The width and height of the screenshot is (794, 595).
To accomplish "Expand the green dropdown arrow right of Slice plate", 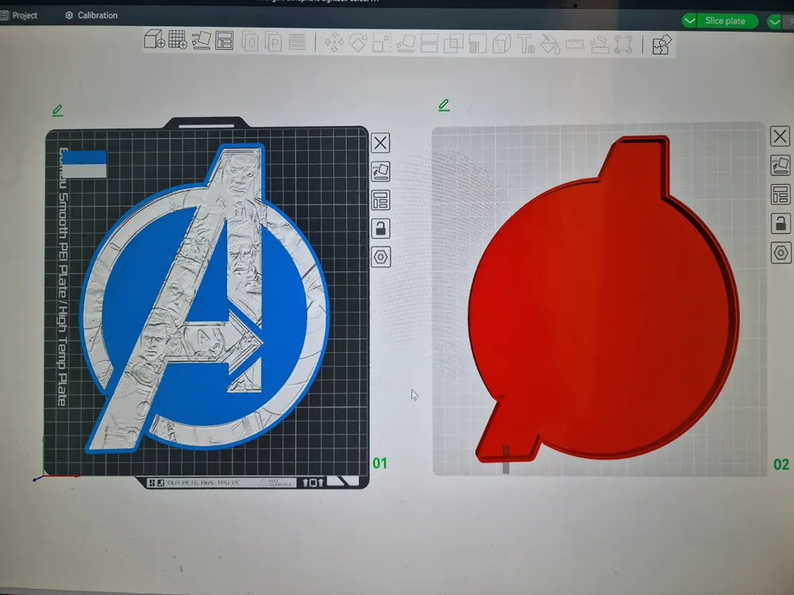I will [774, 21].
